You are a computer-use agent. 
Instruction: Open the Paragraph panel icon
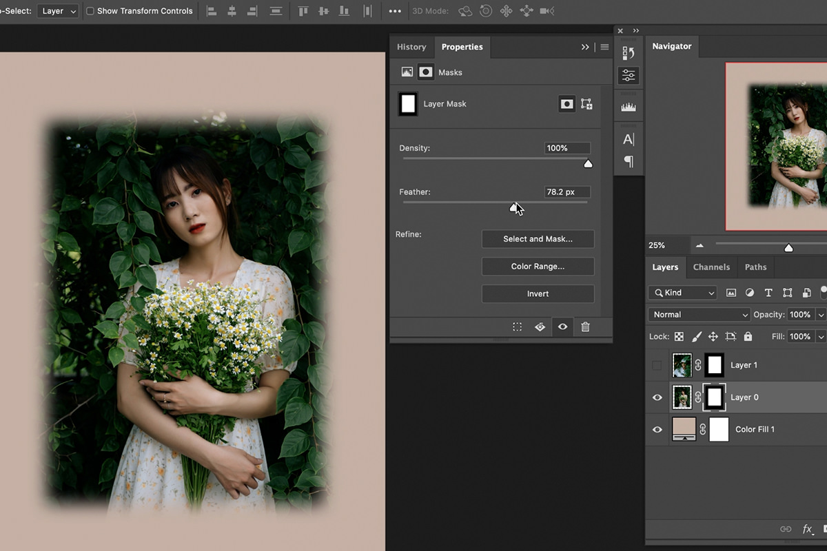tap(629, 161)
